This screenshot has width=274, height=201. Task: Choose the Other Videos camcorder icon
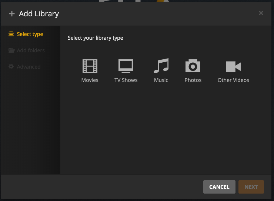tap(233, 67)
